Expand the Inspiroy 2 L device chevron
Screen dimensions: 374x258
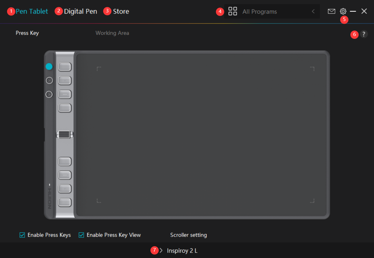[161, 251]
